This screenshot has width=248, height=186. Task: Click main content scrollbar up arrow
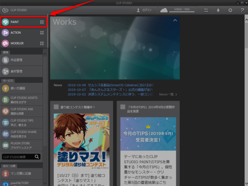pos(246,20)
